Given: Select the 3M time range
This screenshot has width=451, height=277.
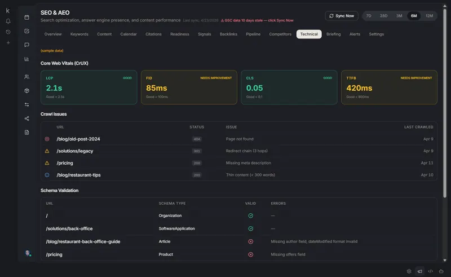Looking at the screenshot, I should pyautogui.click(x=399, y=16).
